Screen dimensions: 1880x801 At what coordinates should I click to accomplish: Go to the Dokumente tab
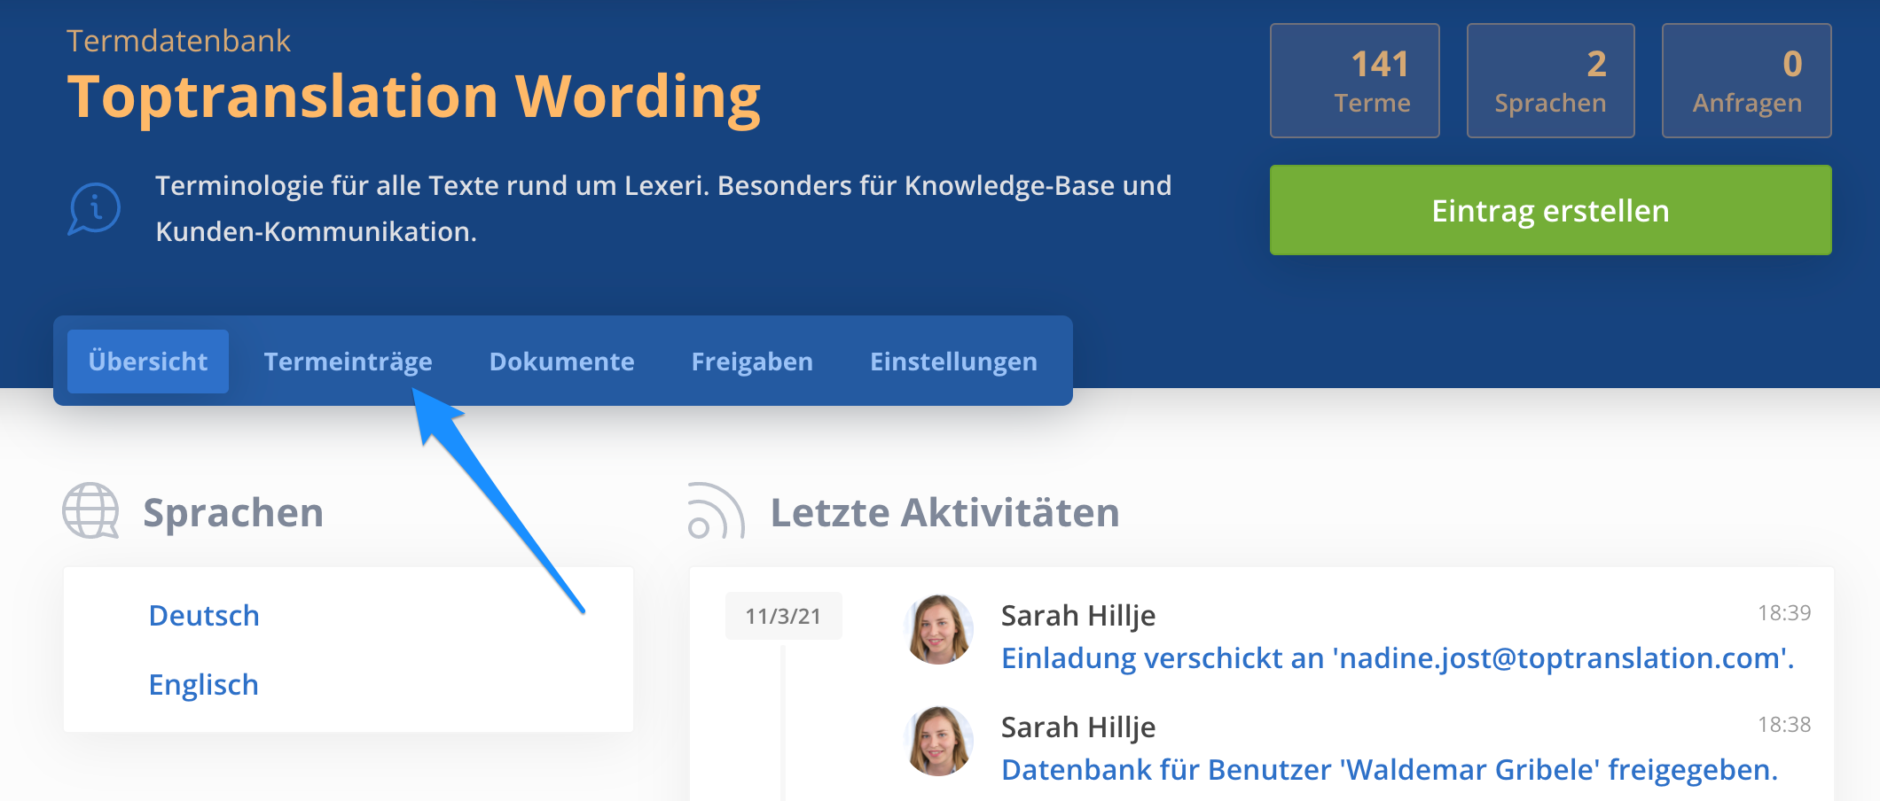(x=562, y=362)
